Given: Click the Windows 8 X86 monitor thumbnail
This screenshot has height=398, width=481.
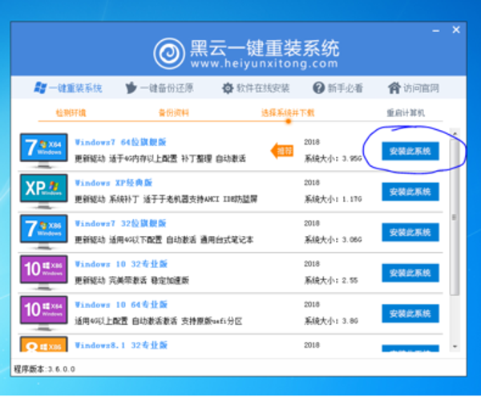Looking at the screenshot, I should point(44,344).
